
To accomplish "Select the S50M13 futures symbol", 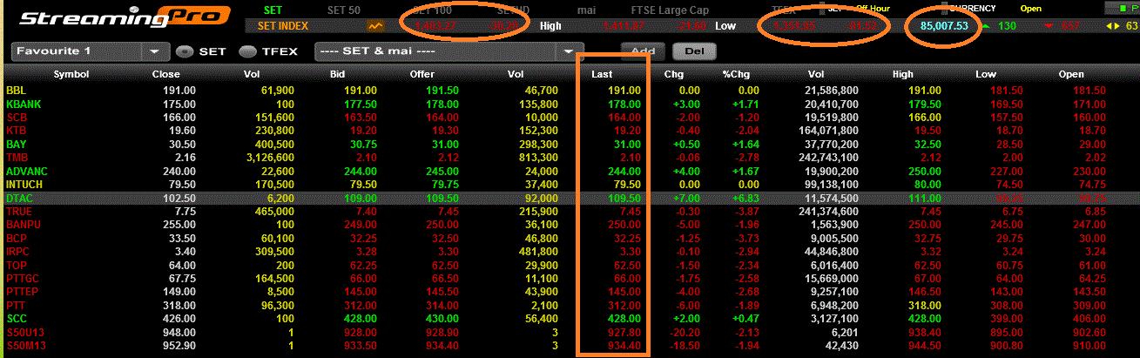I will tap(24, 346).
